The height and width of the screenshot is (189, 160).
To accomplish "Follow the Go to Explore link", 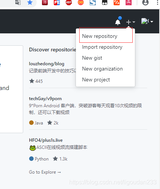I will (x=45, y=172).
